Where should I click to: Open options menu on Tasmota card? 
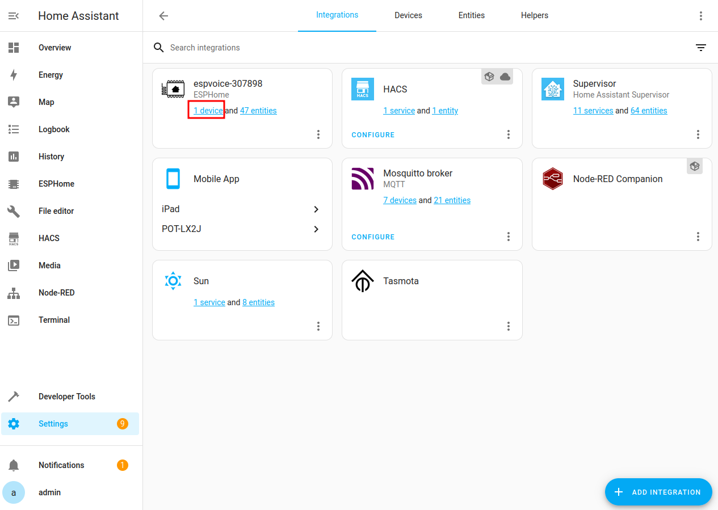click(x=509, y=326)
